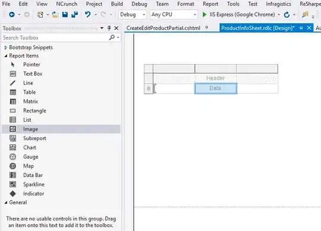Open the Any CPU platform dropdown

coord(174,14)
